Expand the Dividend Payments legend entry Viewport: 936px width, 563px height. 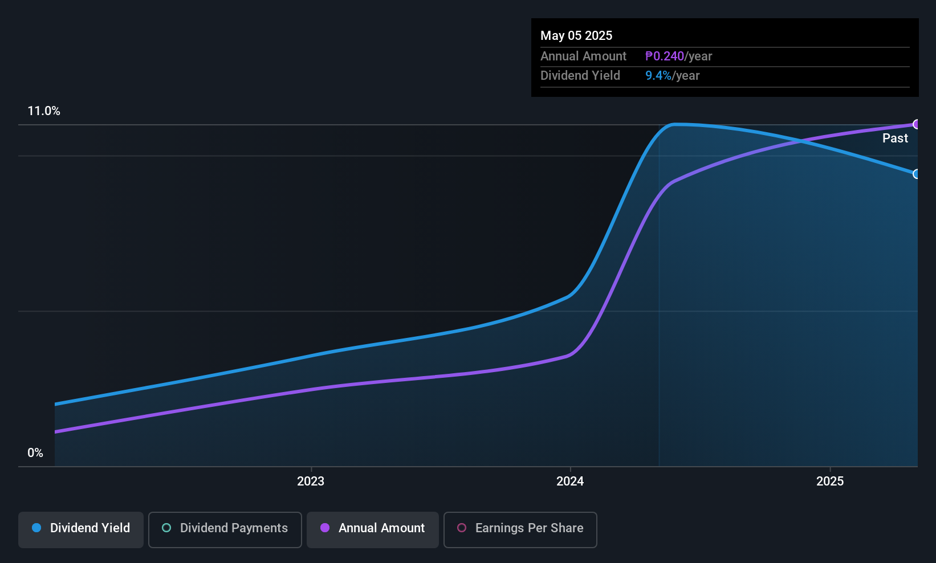tap(225, 529)
